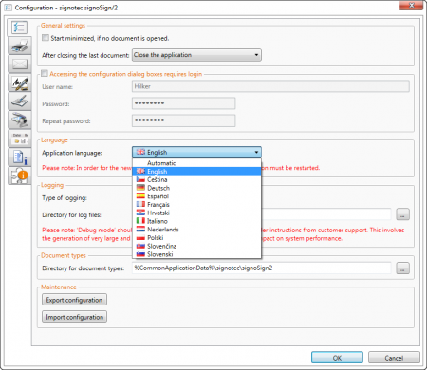Open After closing the last document dropdown
The width and height of the screenshot is (427, 370).
tap(196, 55)
